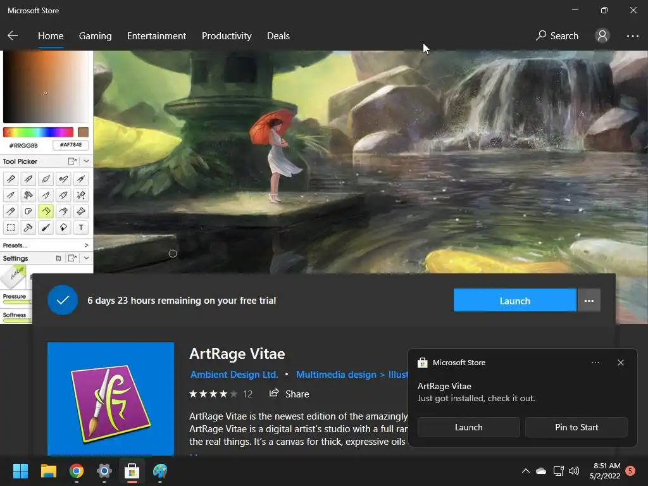Open the Home tab
Image resolution: width=648 pixels, height=486 pixels.
coord(51,36)
